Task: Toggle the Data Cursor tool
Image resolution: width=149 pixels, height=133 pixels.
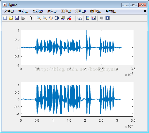Action: 63,18
